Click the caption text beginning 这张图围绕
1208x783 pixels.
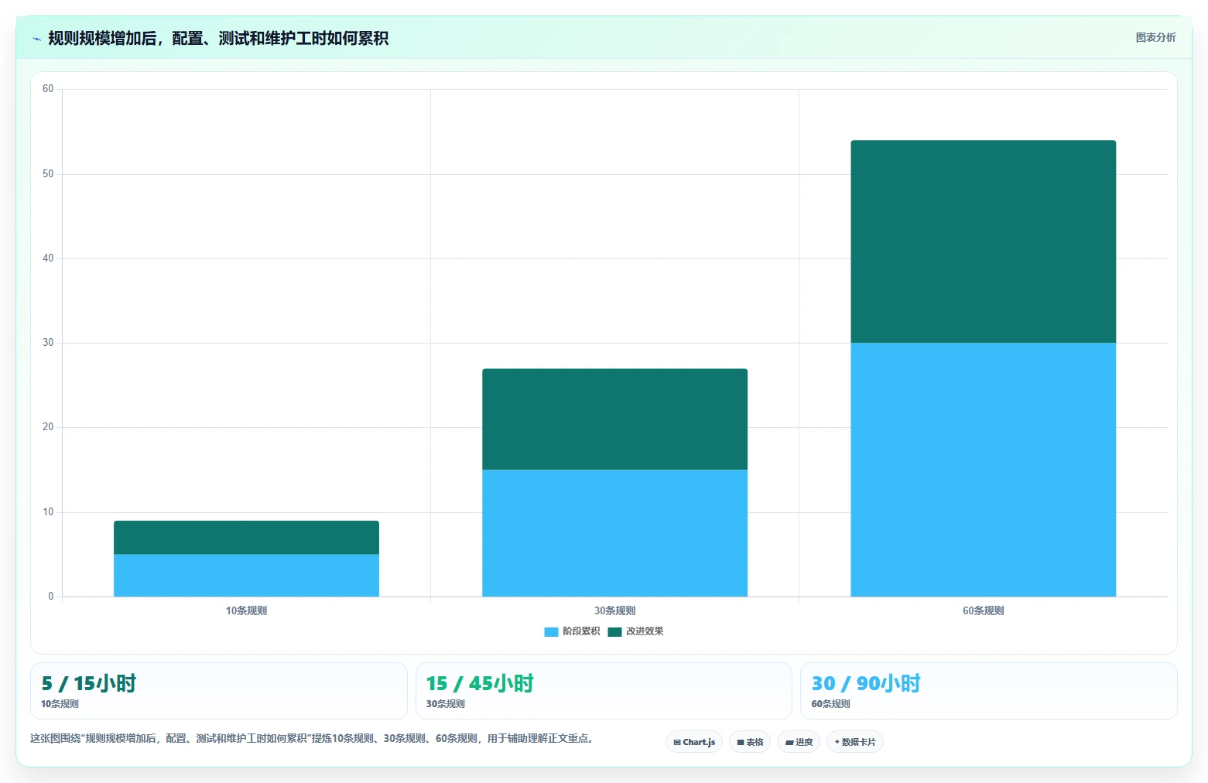click(x=312, y=738)
